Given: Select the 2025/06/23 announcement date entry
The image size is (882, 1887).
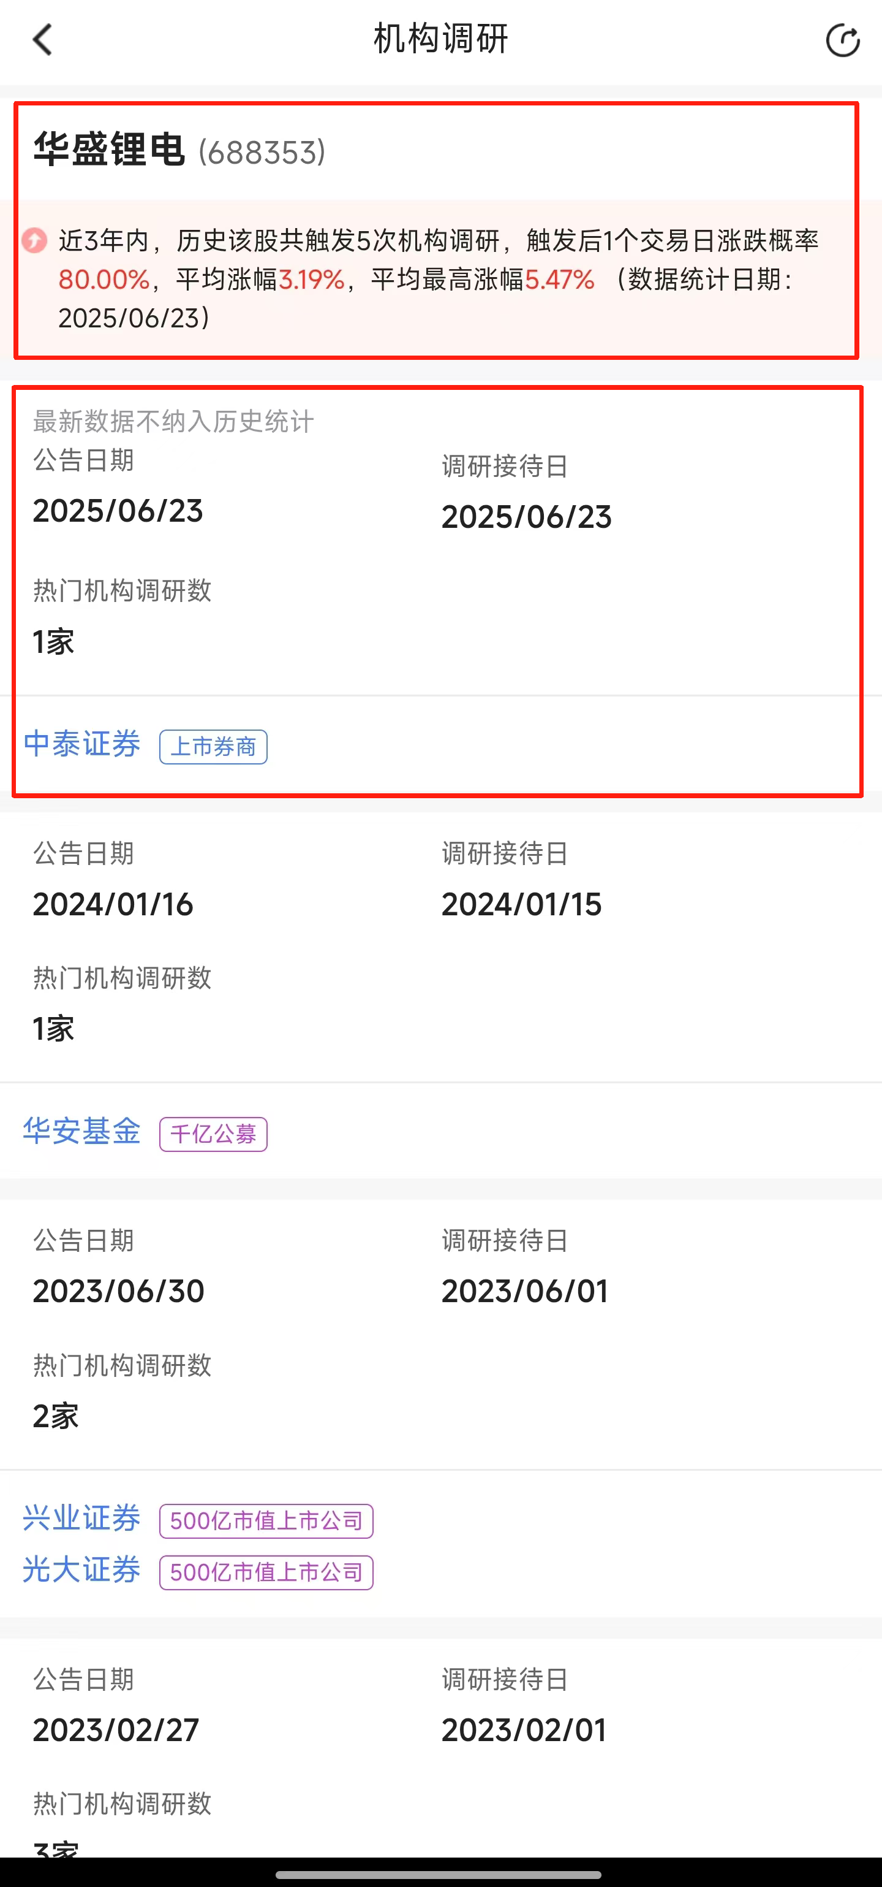Looking at the screenshot, I should pyautogui.click(x=118, y=511).
